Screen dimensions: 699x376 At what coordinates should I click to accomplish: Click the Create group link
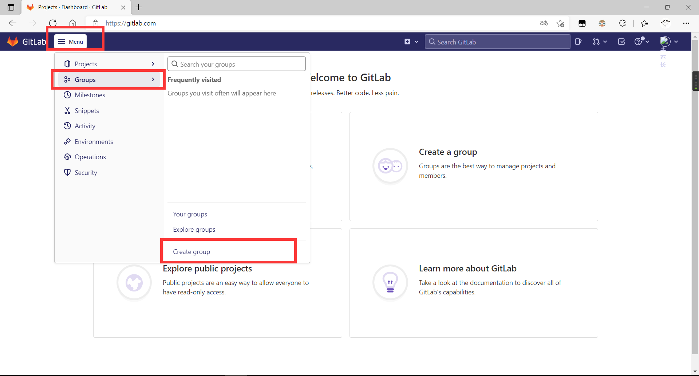191,252
